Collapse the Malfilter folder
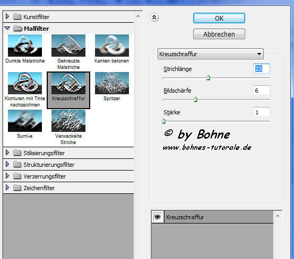 tap(7, 28)
